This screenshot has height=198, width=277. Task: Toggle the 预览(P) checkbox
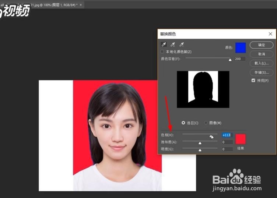[253, 81]
